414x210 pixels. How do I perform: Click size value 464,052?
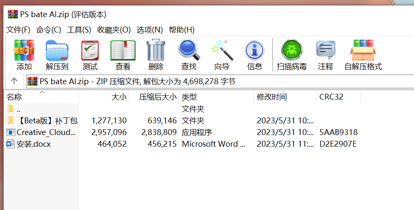point(112,144)
